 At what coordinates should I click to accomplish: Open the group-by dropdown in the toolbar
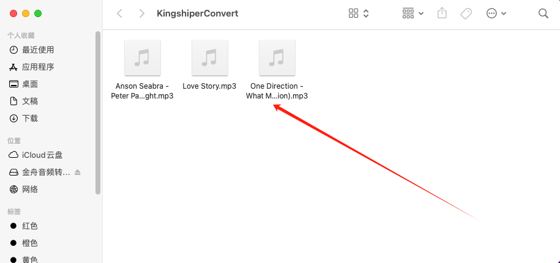click(x=413, y=13)
